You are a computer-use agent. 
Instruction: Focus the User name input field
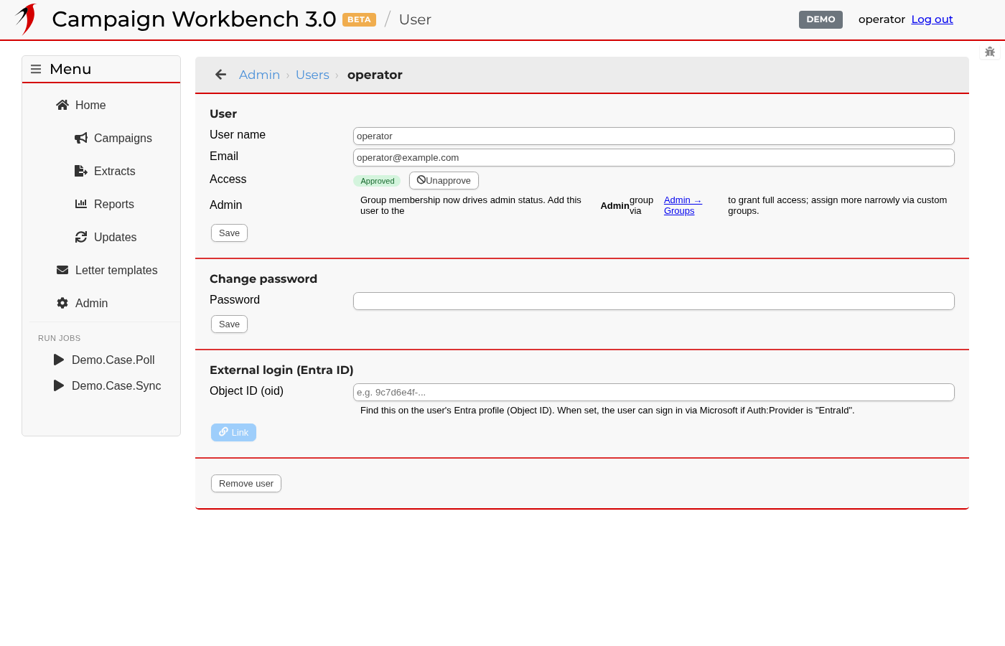(x=654, y=136)
